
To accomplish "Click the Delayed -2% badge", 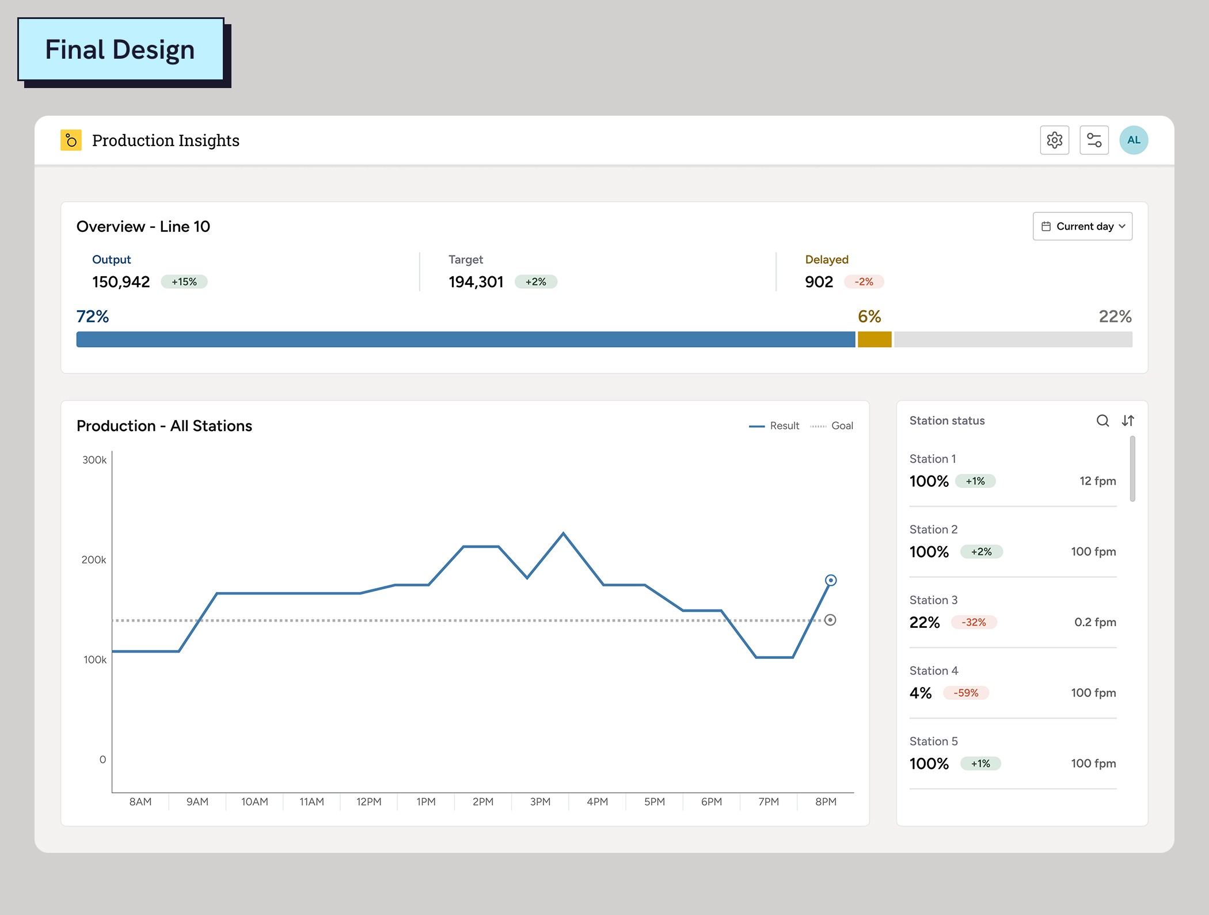I will coord(864,282).
